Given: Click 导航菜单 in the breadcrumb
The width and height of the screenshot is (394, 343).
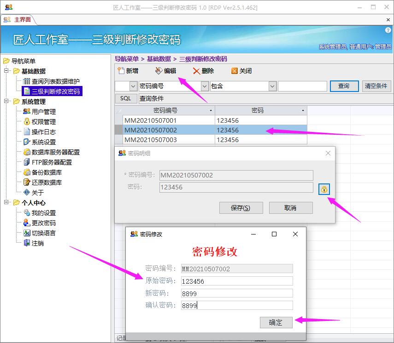Looking at the screenshot, I should [127, 59].
